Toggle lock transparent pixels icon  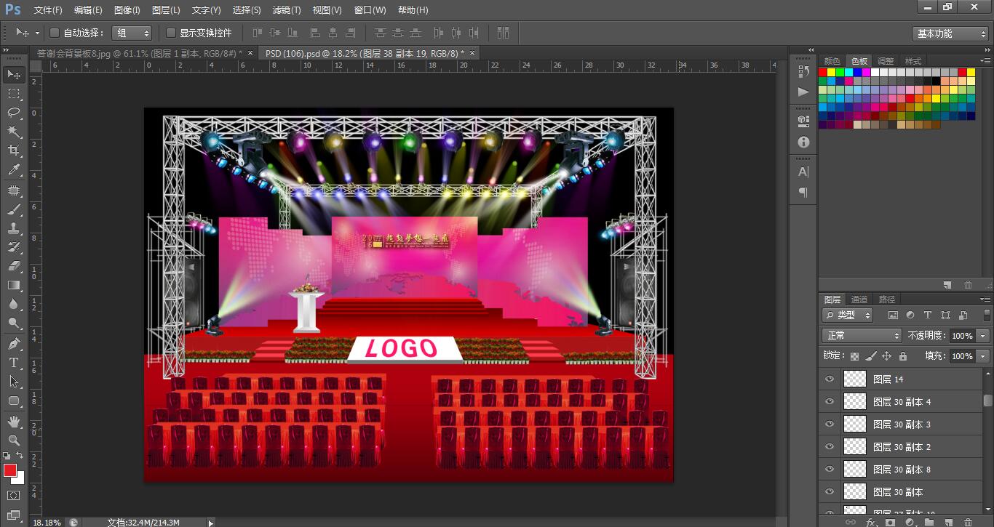tap(855, 356)
